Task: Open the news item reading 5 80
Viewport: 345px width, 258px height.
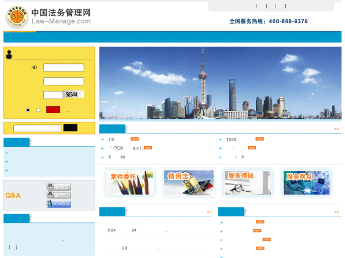Action: click(x=117, y=157)
